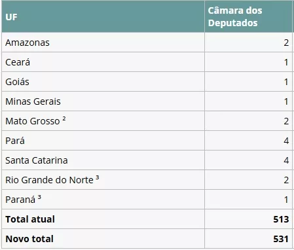Open footnote 3 beside Rio Grande do Norte
The width and height of the screenshot is (294, 250).
coord(98,177)
